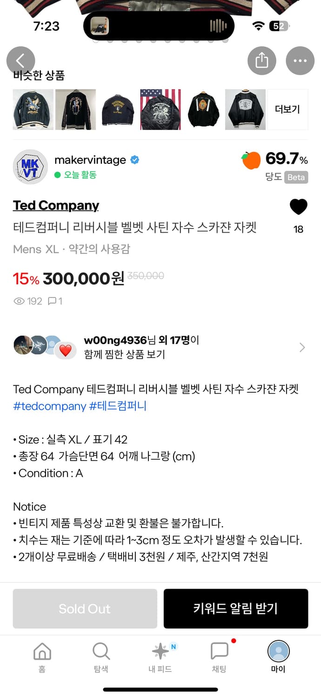Open makervintage seller profile avatar
The image size is (321, 698).
click(30, 167)
